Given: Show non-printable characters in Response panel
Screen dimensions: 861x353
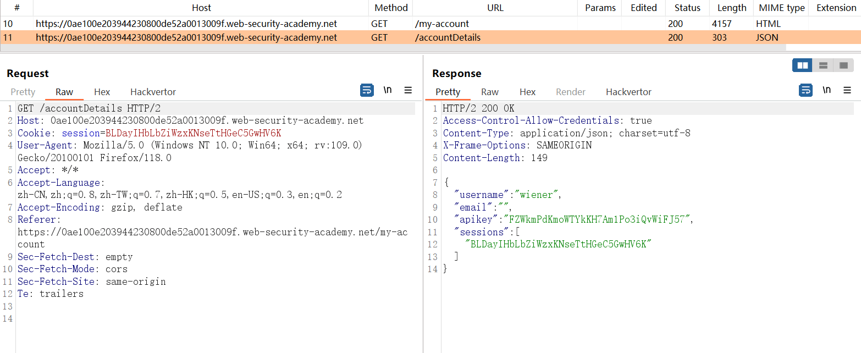Looking at the screenshot, I should [826, 91].
